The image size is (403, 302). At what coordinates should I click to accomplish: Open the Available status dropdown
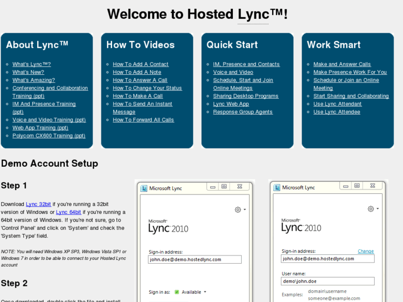tap(194, 292)
